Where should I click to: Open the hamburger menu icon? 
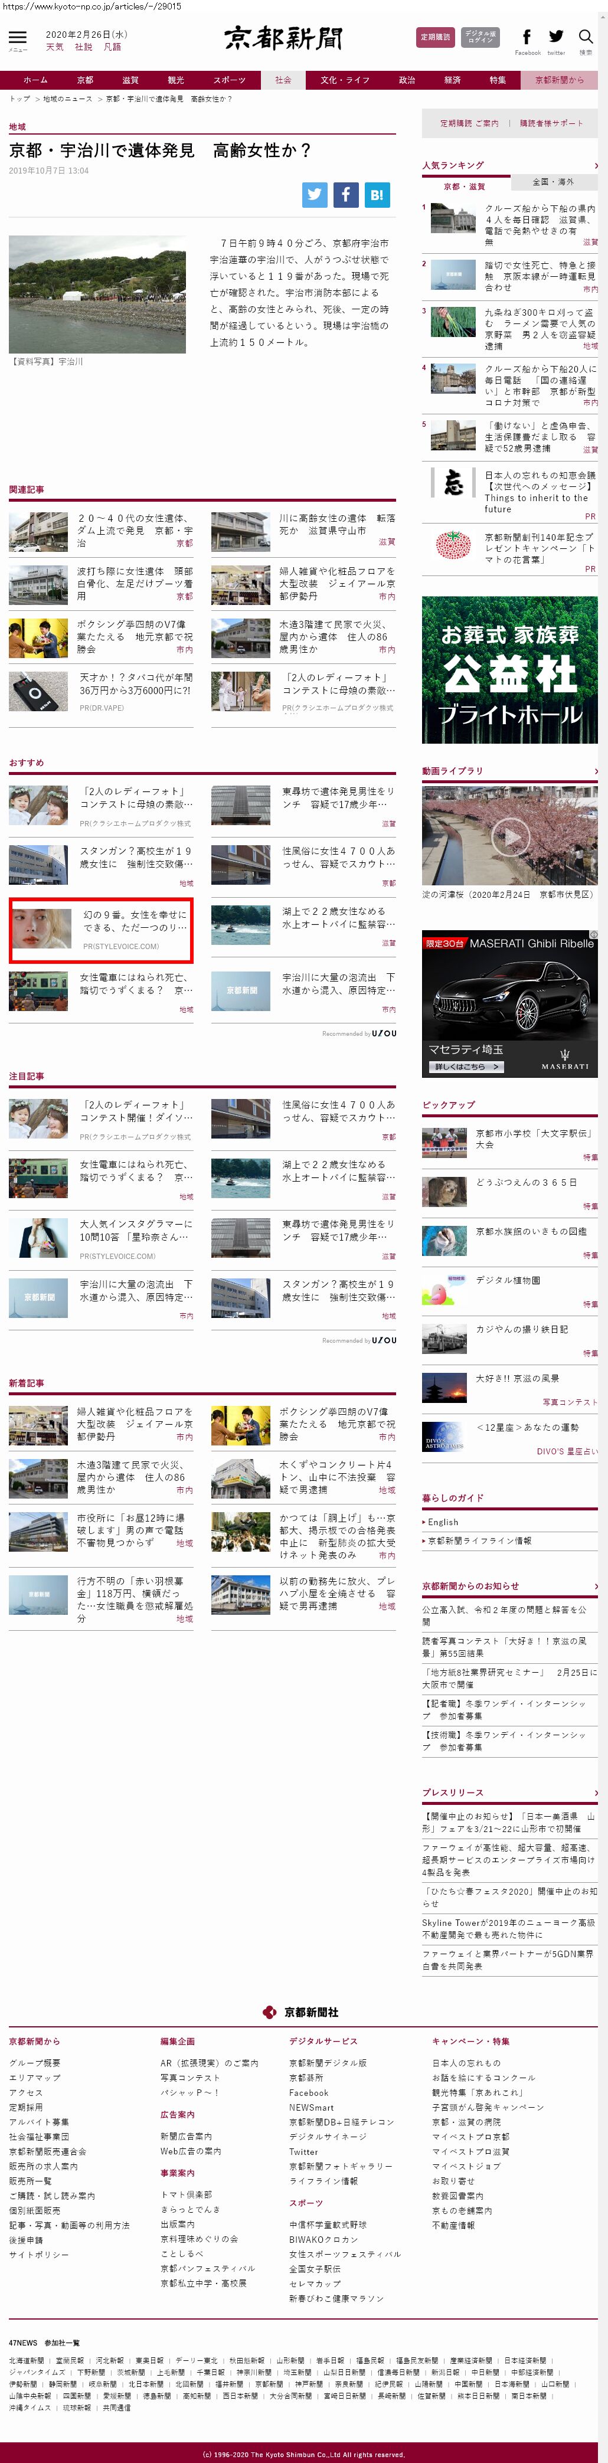tap(17, 38)
